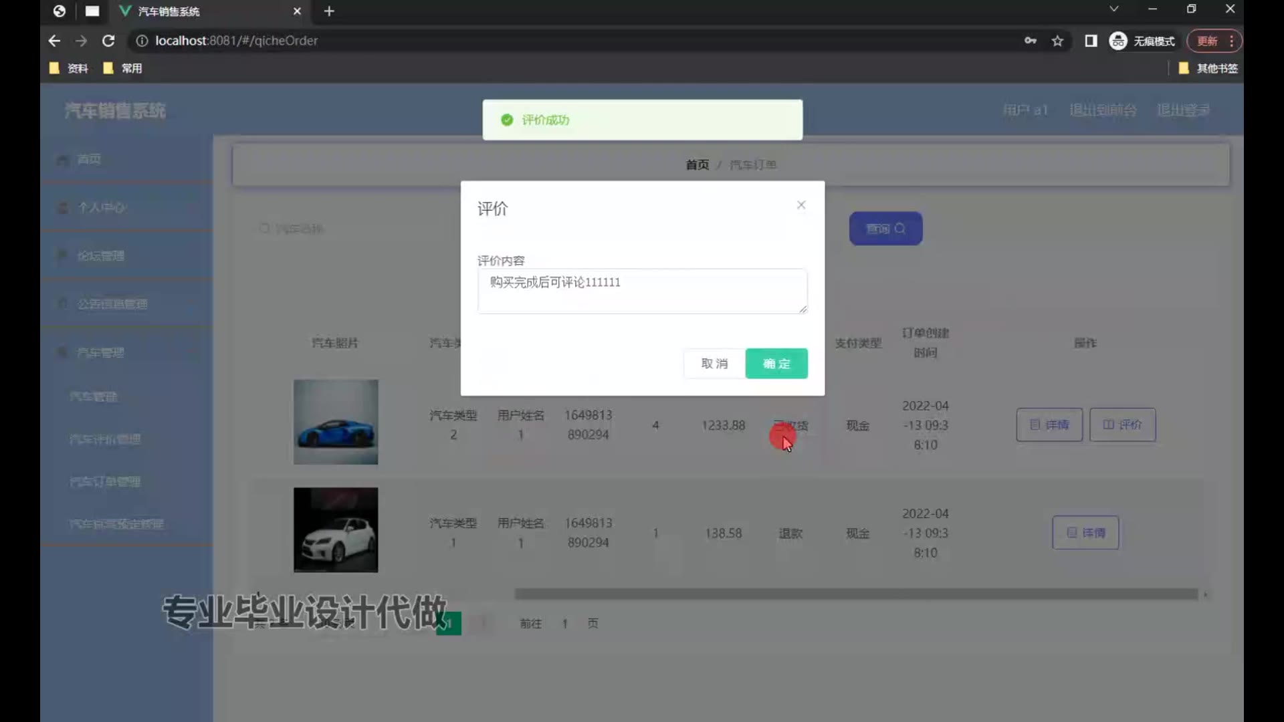Close the 评价 dialog with X icon

coord(800,205)
